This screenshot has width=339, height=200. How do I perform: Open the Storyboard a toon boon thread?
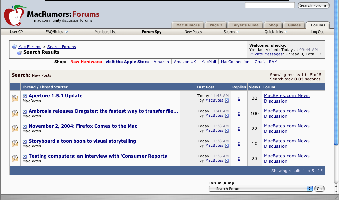tap(82, 141)
